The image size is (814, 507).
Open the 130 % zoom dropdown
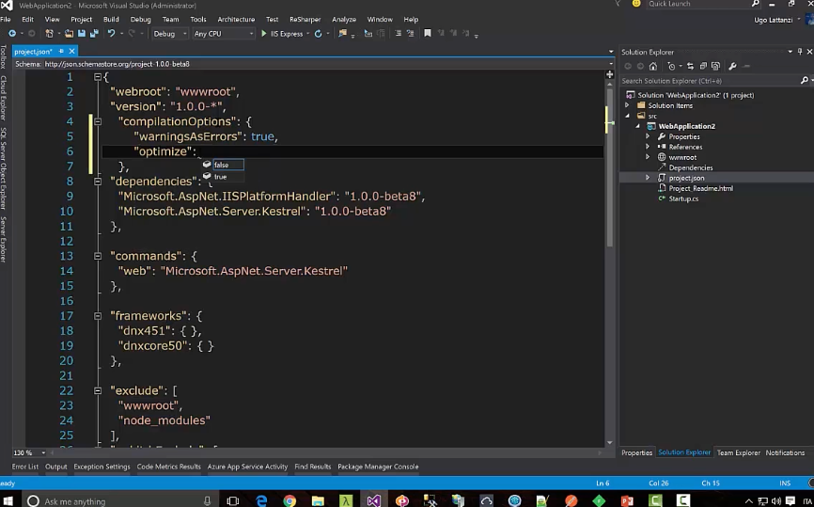pos(43,453)
